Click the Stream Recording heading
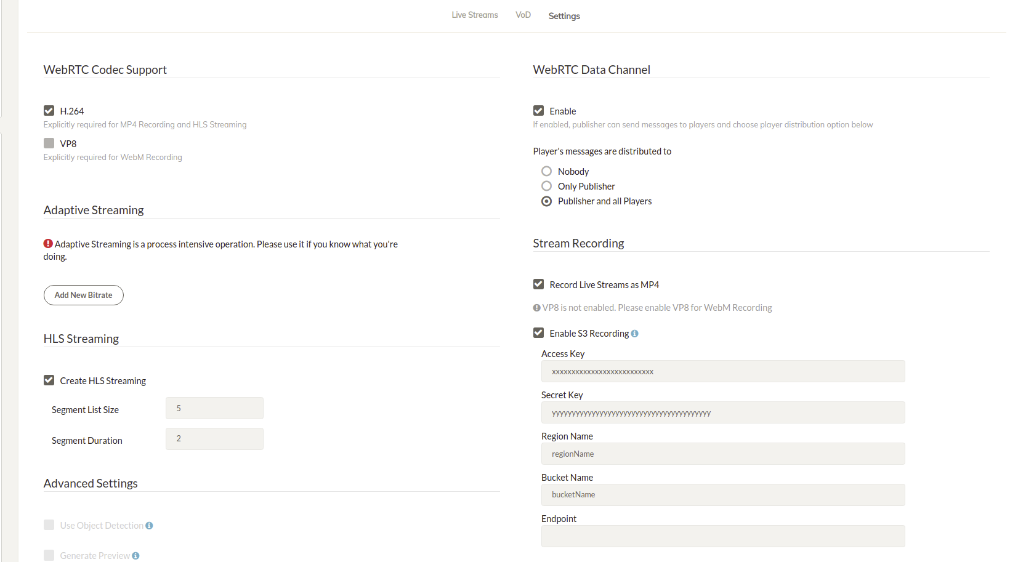This screenshot has height=562, width=1010. [x=578, y=243]
